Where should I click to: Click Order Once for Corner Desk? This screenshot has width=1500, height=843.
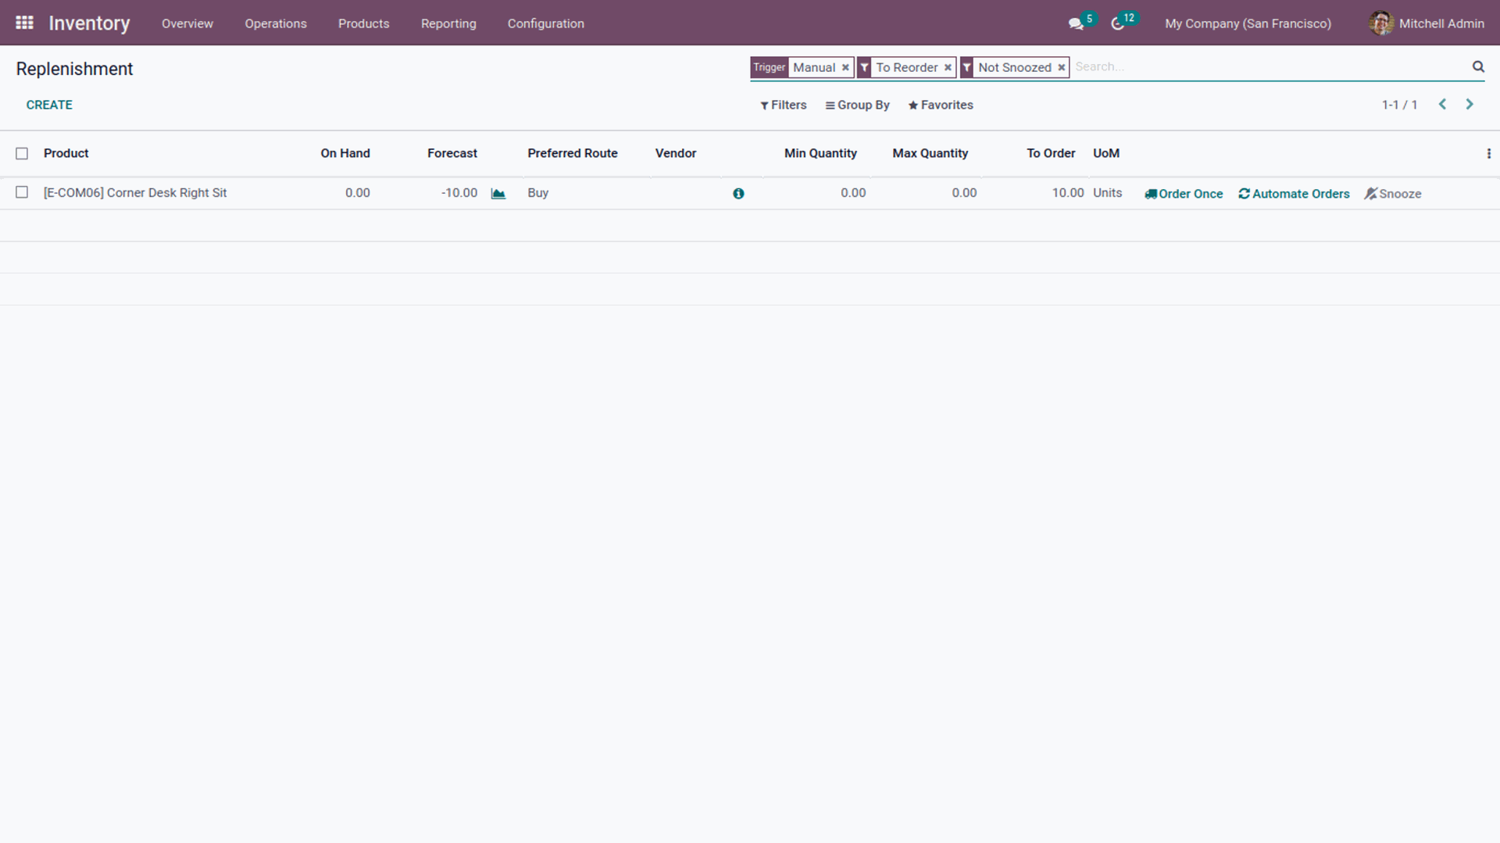[x=1184, y=194]
